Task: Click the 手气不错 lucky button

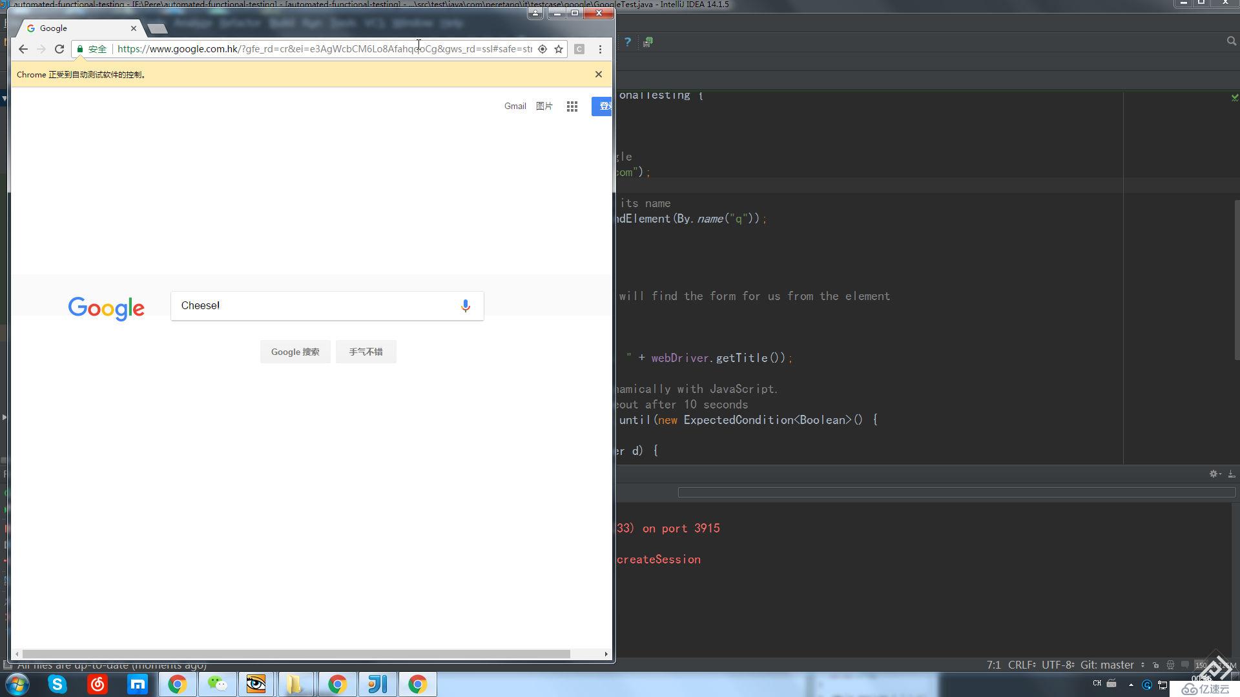Action: point(366,352)
